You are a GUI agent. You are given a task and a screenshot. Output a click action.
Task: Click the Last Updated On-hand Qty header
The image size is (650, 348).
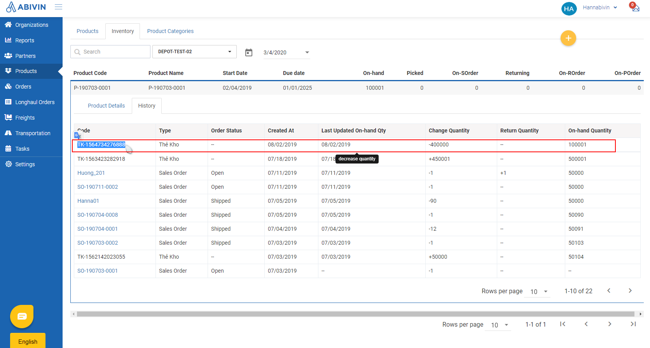pos(353,130)
